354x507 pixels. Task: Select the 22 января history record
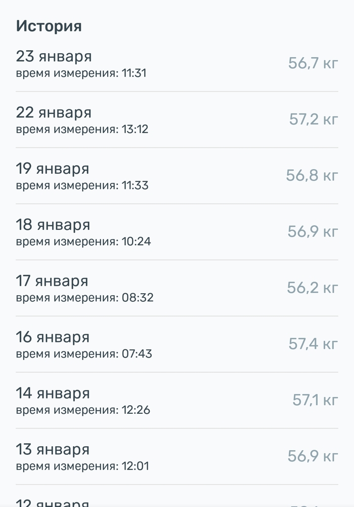[x=54, y=112]
